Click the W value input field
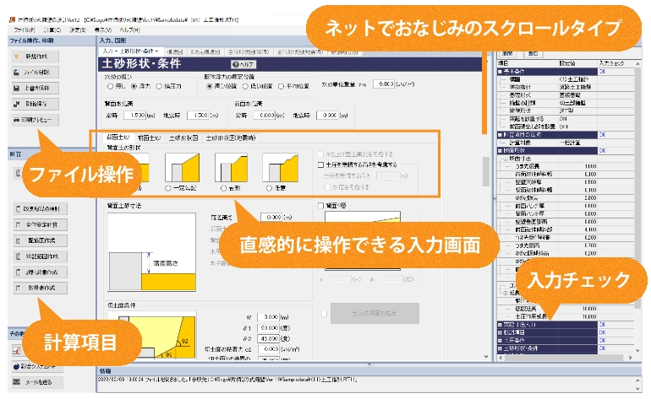This screenshot has height=399, width=651. 277,315
